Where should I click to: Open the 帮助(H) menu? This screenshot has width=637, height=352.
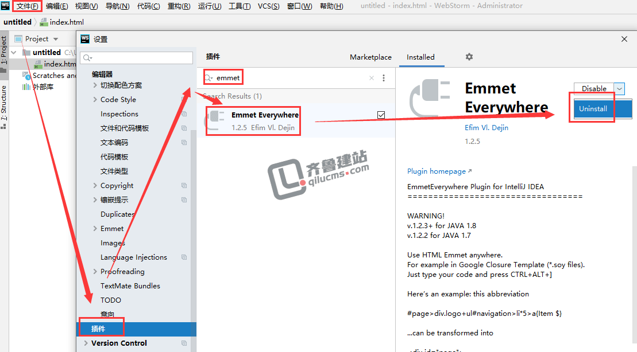(x=331, y=6)
